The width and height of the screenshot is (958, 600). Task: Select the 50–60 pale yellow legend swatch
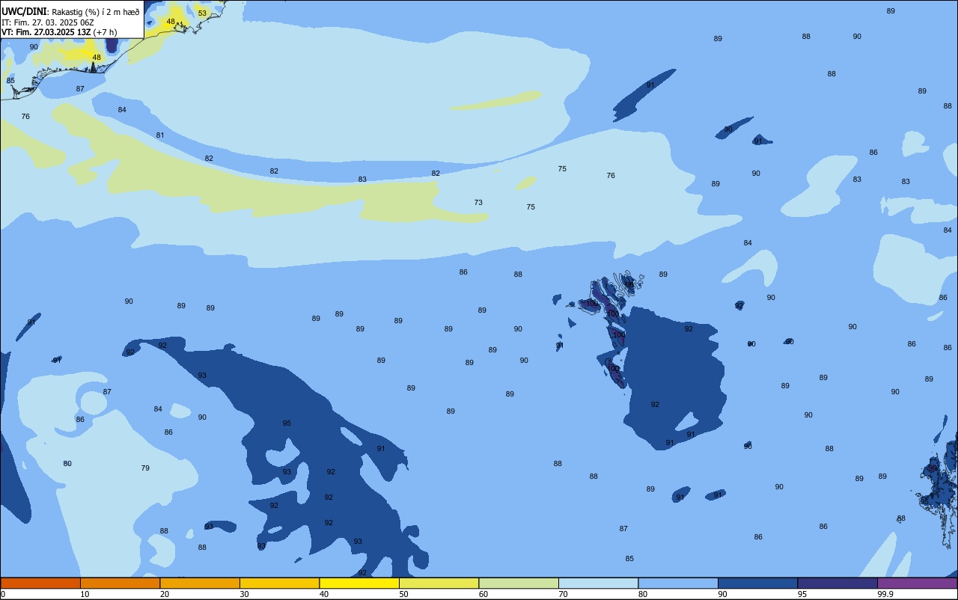pyautogui.click(x=439, y=583)
